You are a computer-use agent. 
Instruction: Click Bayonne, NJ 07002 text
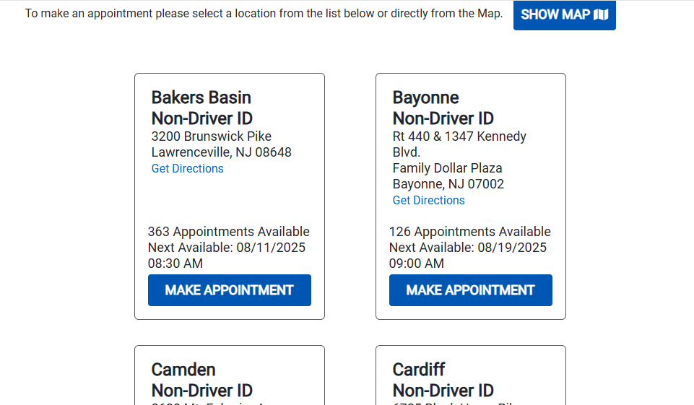tap(448, 184)
